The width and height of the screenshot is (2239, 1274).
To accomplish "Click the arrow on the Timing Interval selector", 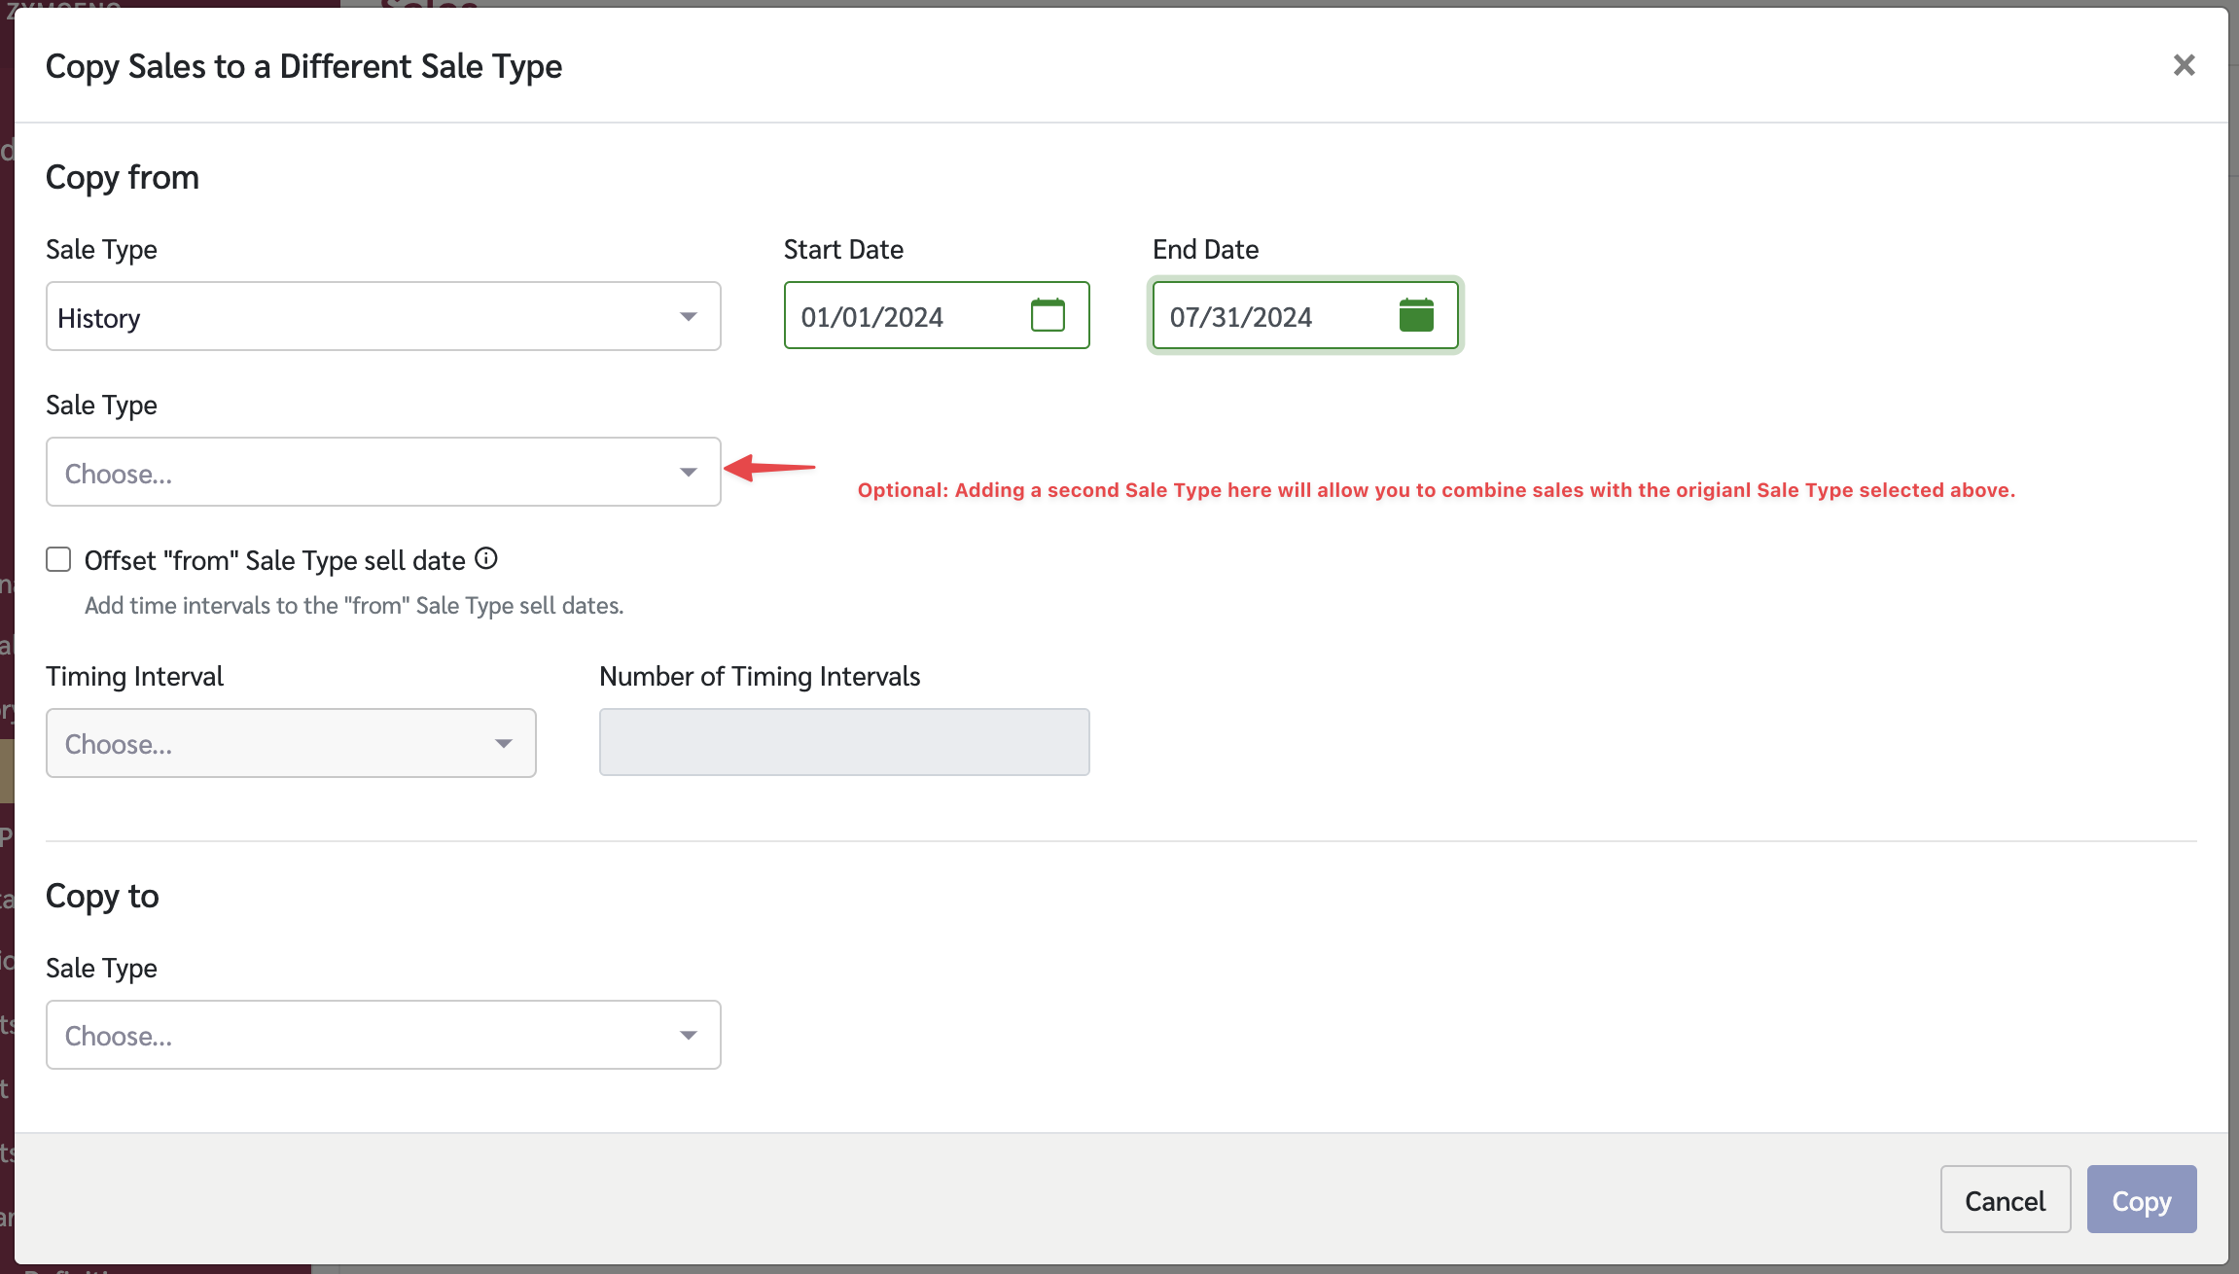I will point(503,744).
